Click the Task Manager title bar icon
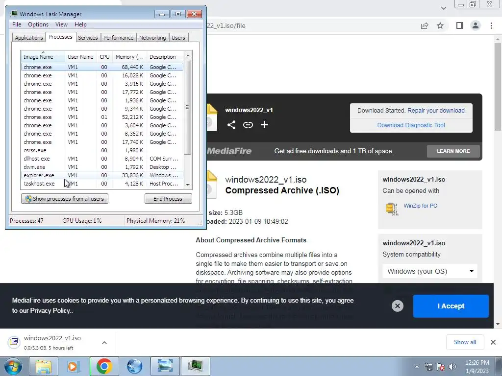The height and width of the screenshot is (376, 502). coord(13,14)
